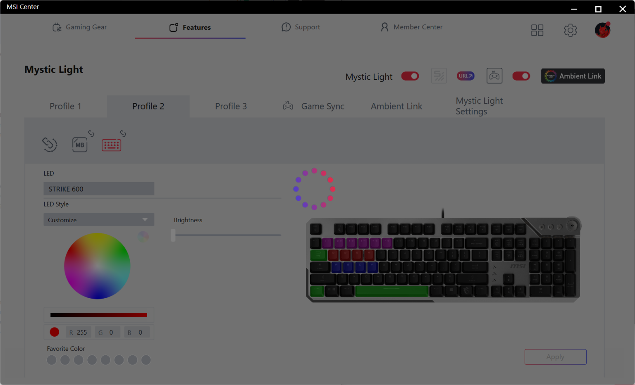
Task: Select Profile 2 tab
Action: [x=148, y=106]
